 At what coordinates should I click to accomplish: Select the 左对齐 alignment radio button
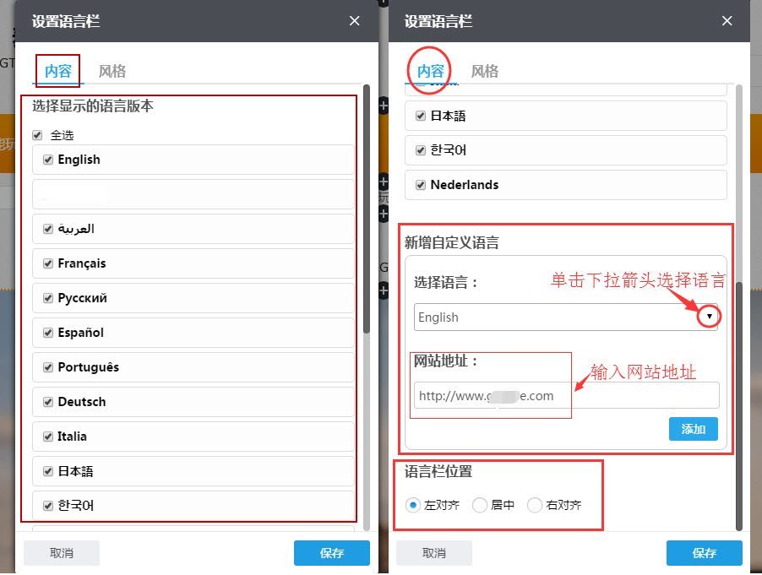coord(413,505)
